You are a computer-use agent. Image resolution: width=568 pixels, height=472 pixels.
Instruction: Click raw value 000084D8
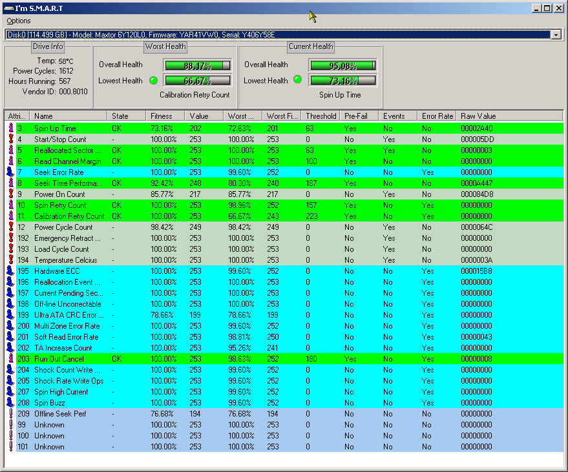click(477, 194)
